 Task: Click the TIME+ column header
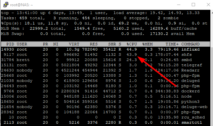pos(172,44)
